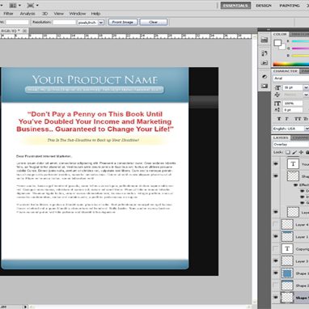This screenshot has width=309, height=309.
Task: Open the Overlay blend mode dropdown
Action: [x=290, y=144]
